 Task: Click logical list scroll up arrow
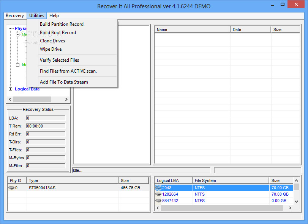pyautogui.click(x=296, y=180)
